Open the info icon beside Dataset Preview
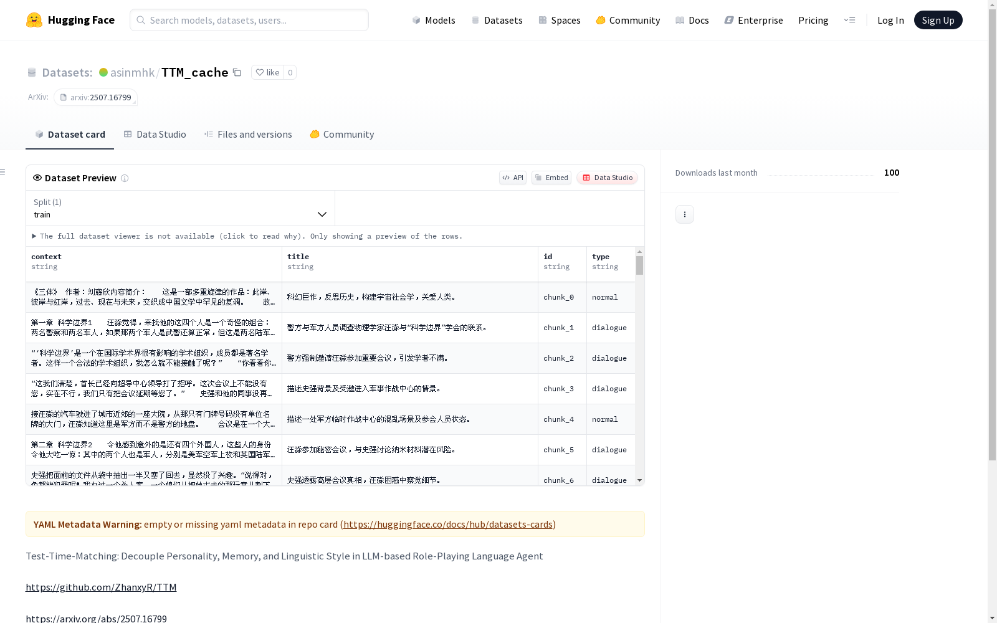This screenshot has width=997, height=623. point(125,178)
